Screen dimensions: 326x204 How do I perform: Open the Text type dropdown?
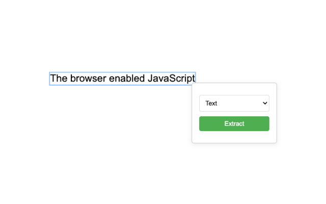(234, 103)
